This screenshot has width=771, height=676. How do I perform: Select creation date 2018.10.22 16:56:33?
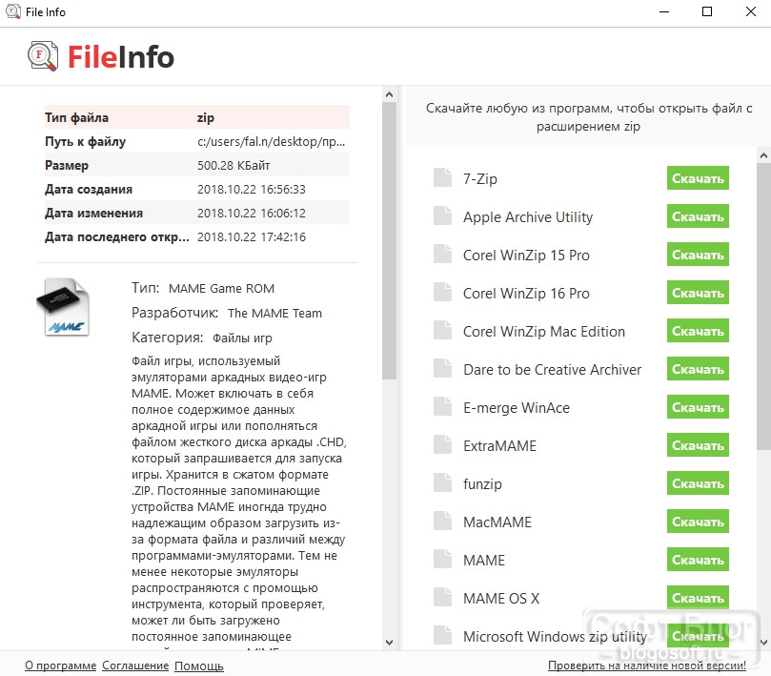click(252, 190)
